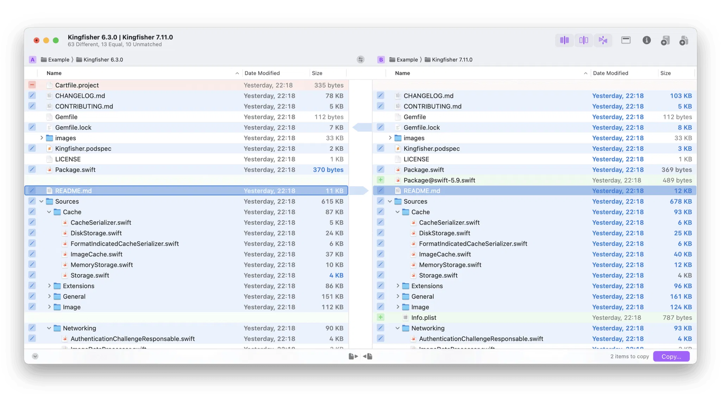
Task: Click the window panel toolbar icon
Action: [x=626, y=40]
